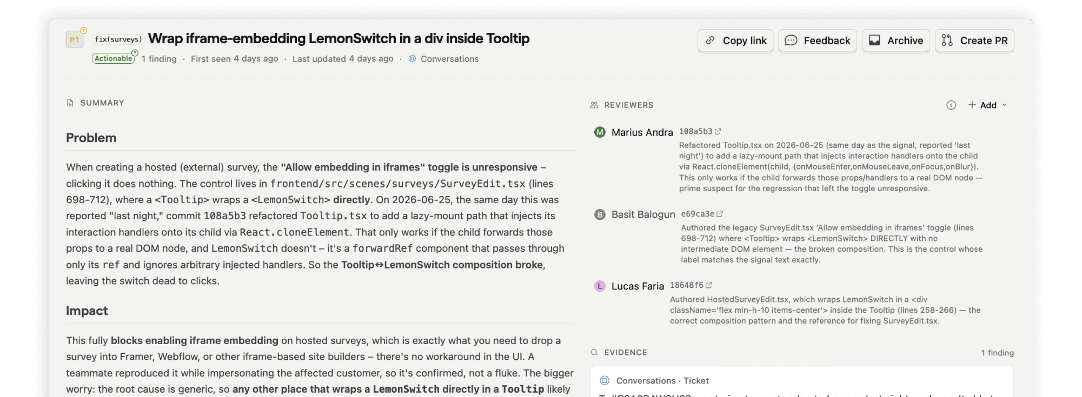Click Basit Balogun reviewer name

pos(643,214)
